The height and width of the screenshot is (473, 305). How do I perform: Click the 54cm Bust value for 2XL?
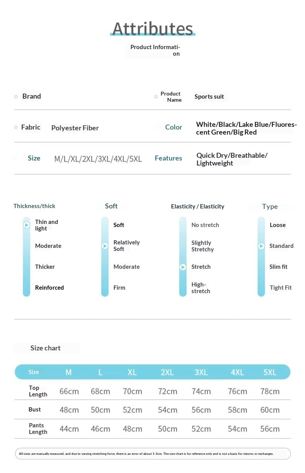click(168, 410)
